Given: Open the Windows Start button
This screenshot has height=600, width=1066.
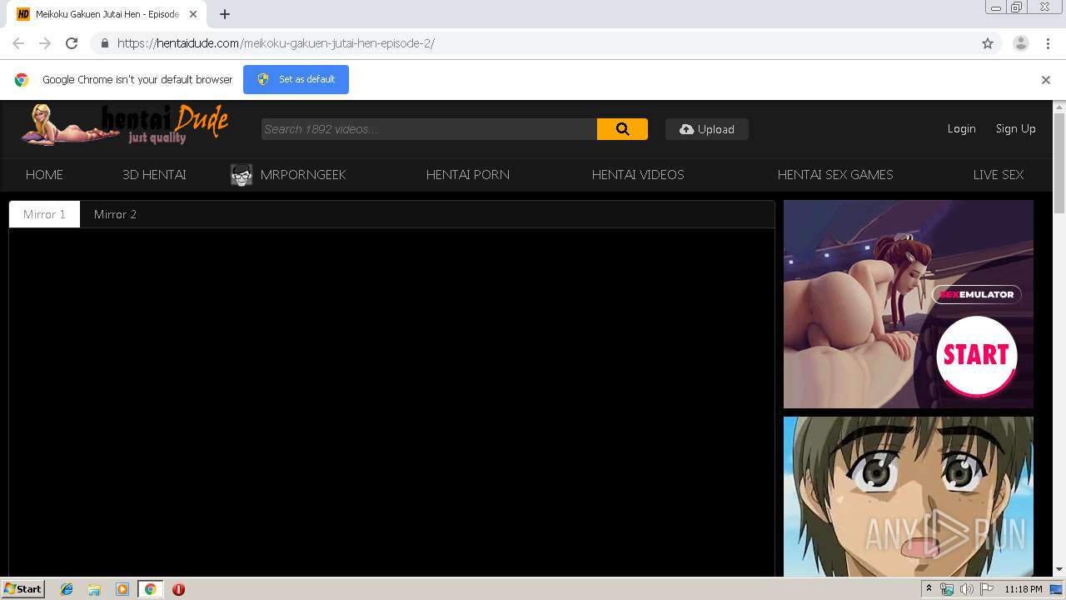Looking at the screenshot, I should (22, 588).
